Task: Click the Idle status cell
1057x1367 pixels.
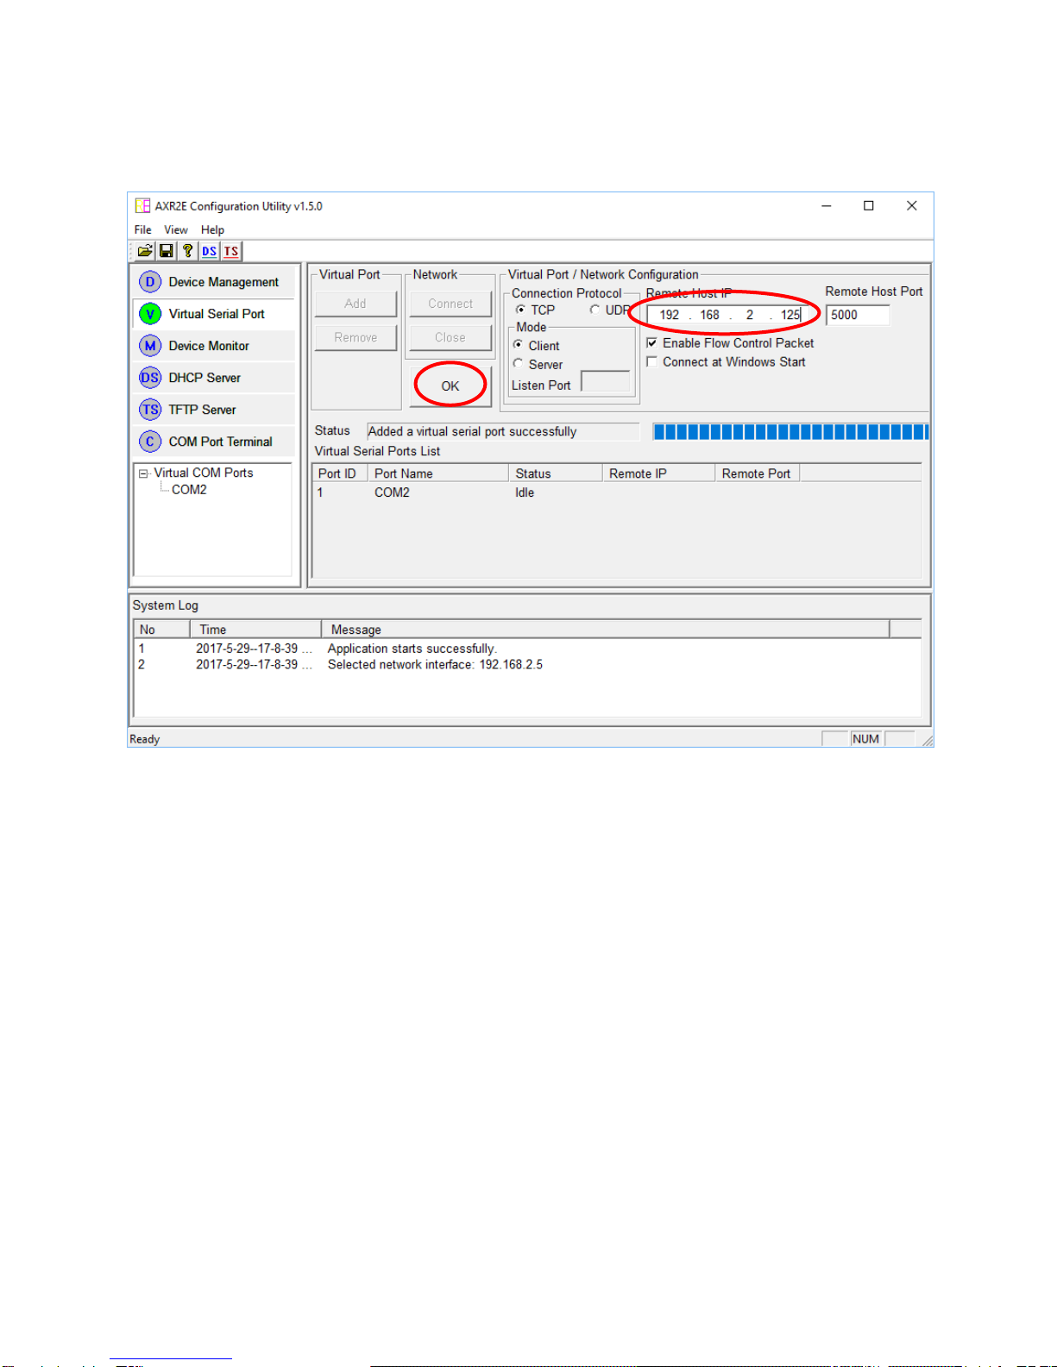Action: point(525,492)
